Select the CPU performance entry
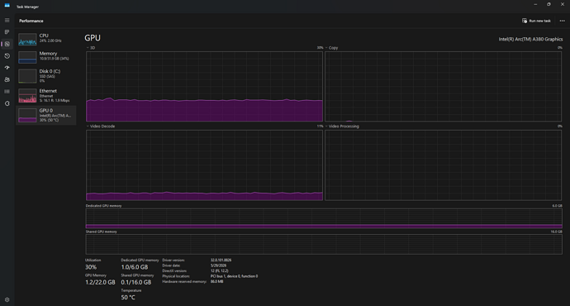This screenshot has width=570, height=306. click(x=45, y=39)
